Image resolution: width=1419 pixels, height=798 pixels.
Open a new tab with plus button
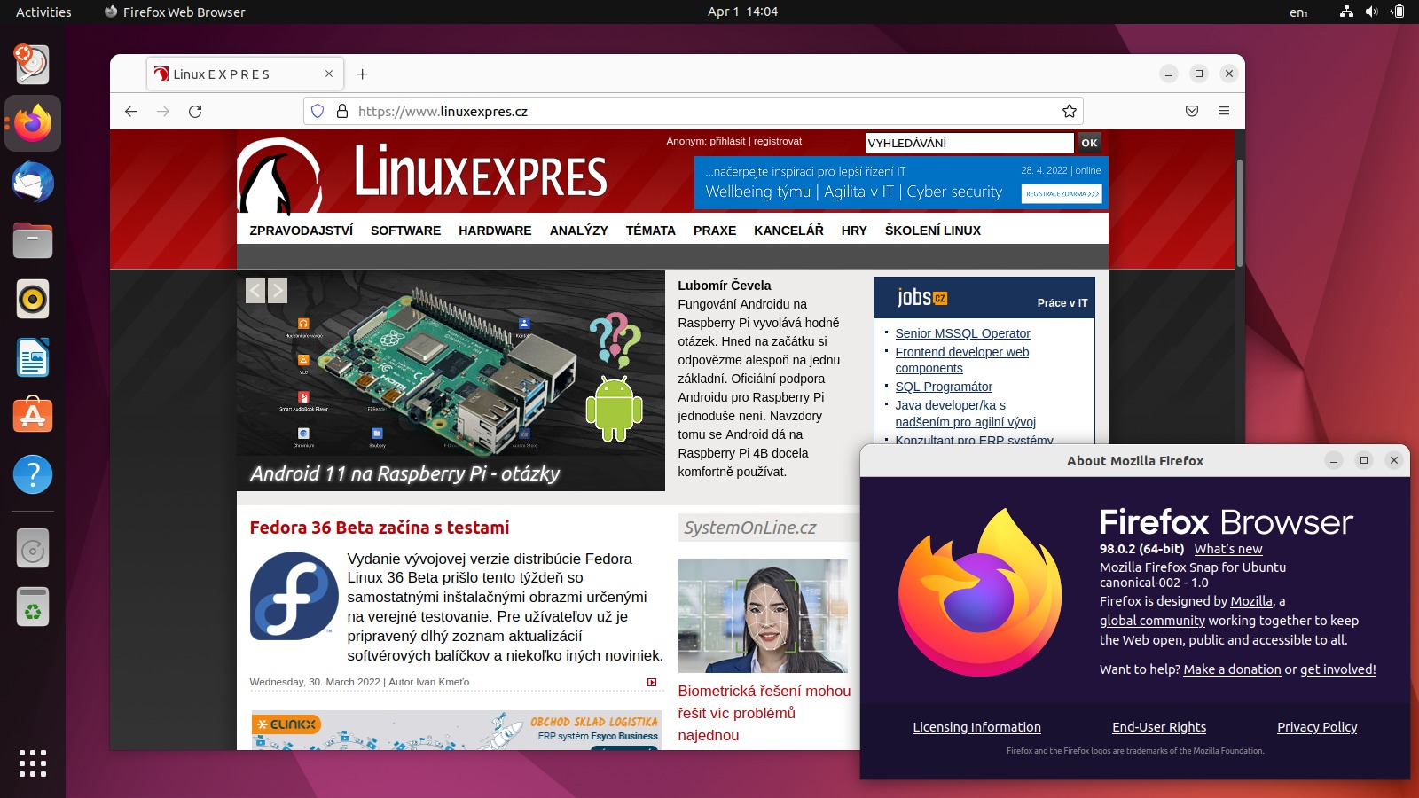pyautogui.click(x=362, y=74)
